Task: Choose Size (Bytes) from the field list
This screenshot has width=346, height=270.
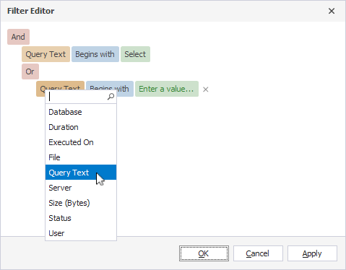Action: 81,203
